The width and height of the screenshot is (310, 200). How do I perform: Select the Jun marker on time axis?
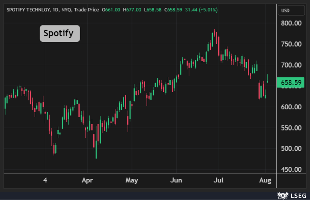pyautogui.click(x=176, y=180)
